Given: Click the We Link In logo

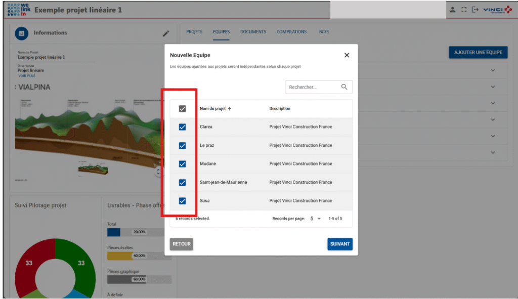Looking at the screenshot, I should point(19,10).
